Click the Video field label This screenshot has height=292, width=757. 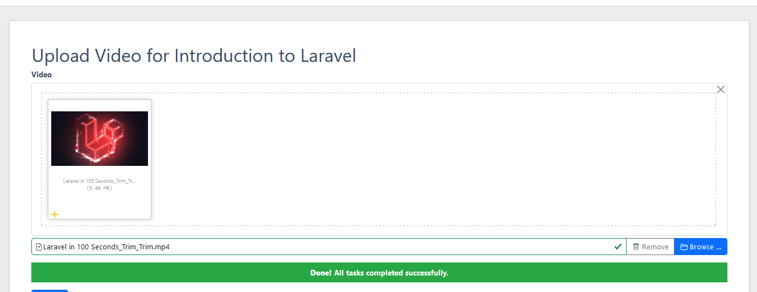click(42, 74)
